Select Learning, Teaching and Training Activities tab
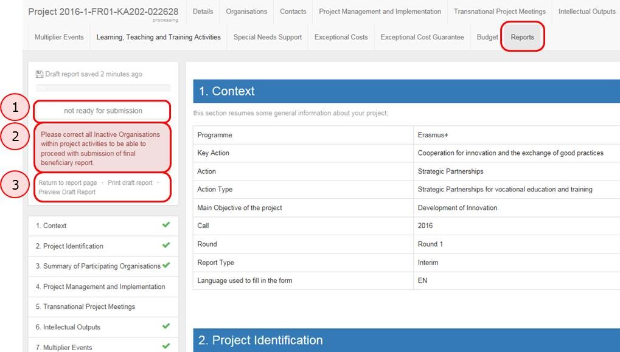 [x=158, y=37]
